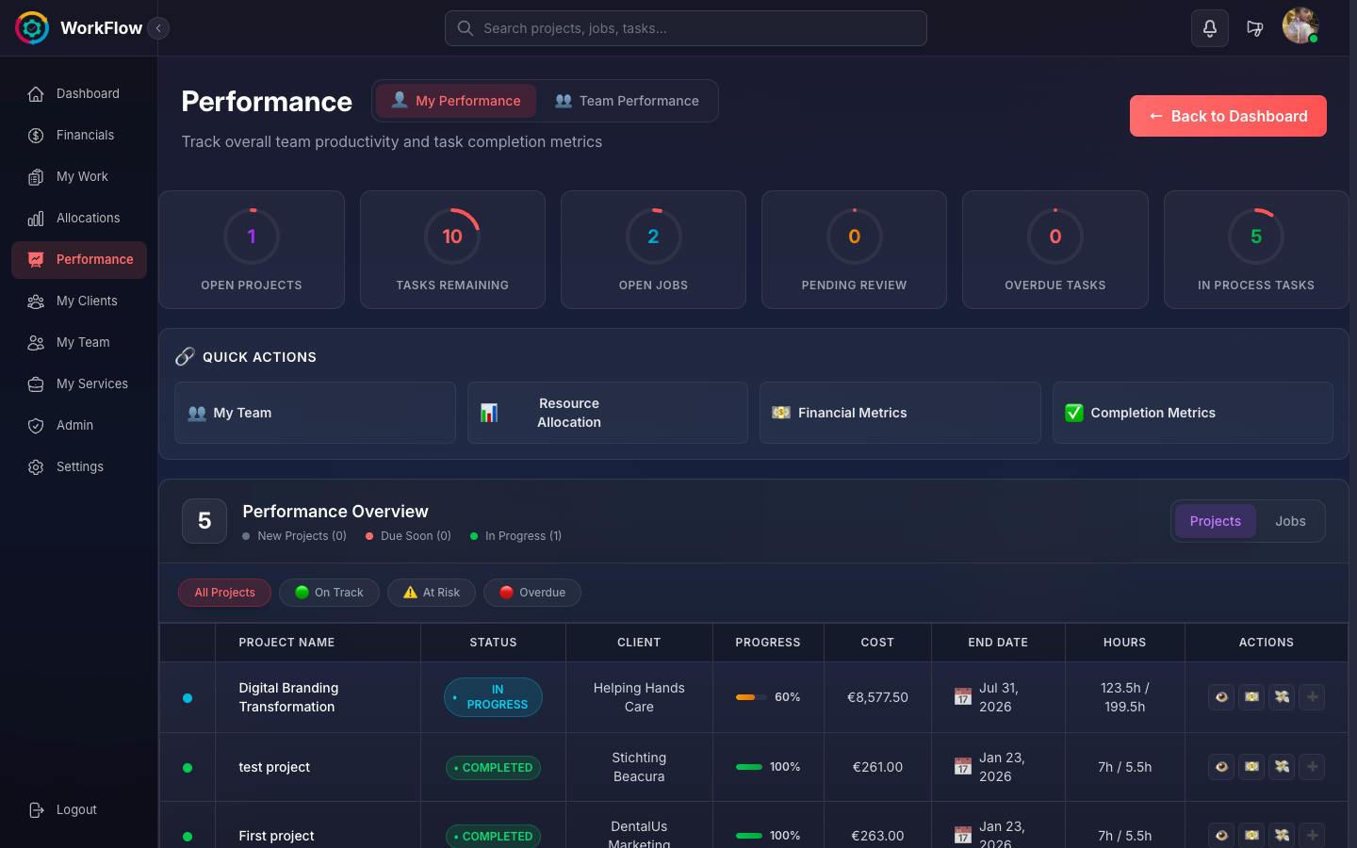Open the notifications bell icon

point(1210,28)
